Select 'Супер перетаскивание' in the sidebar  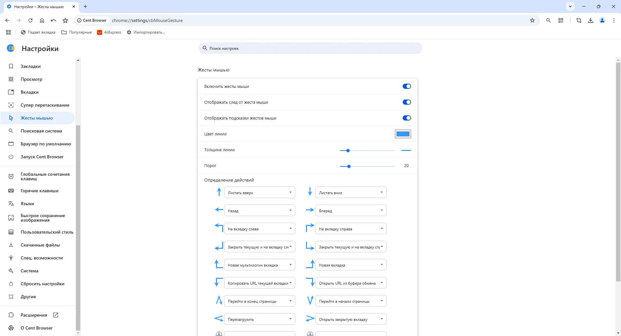(x=45, y=105)
